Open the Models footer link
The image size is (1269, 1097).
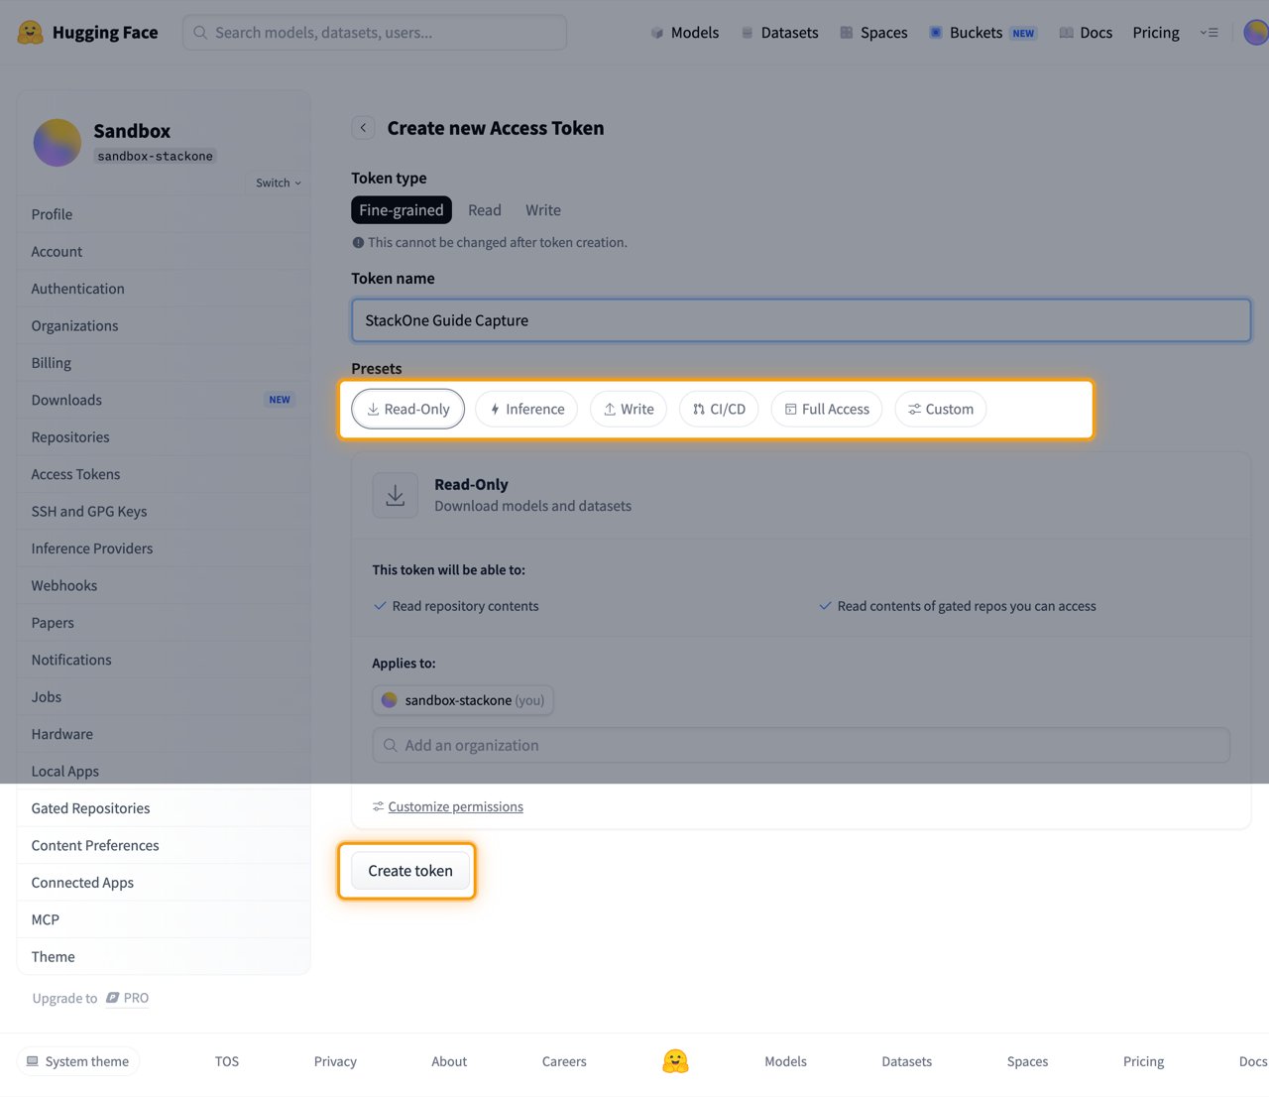(785, 1061)
